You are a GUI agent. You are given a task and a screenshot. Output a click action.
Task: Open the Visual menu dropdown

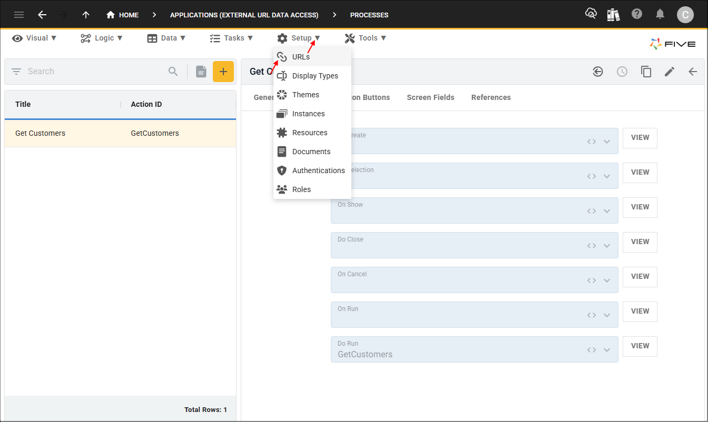pos(34,38)
